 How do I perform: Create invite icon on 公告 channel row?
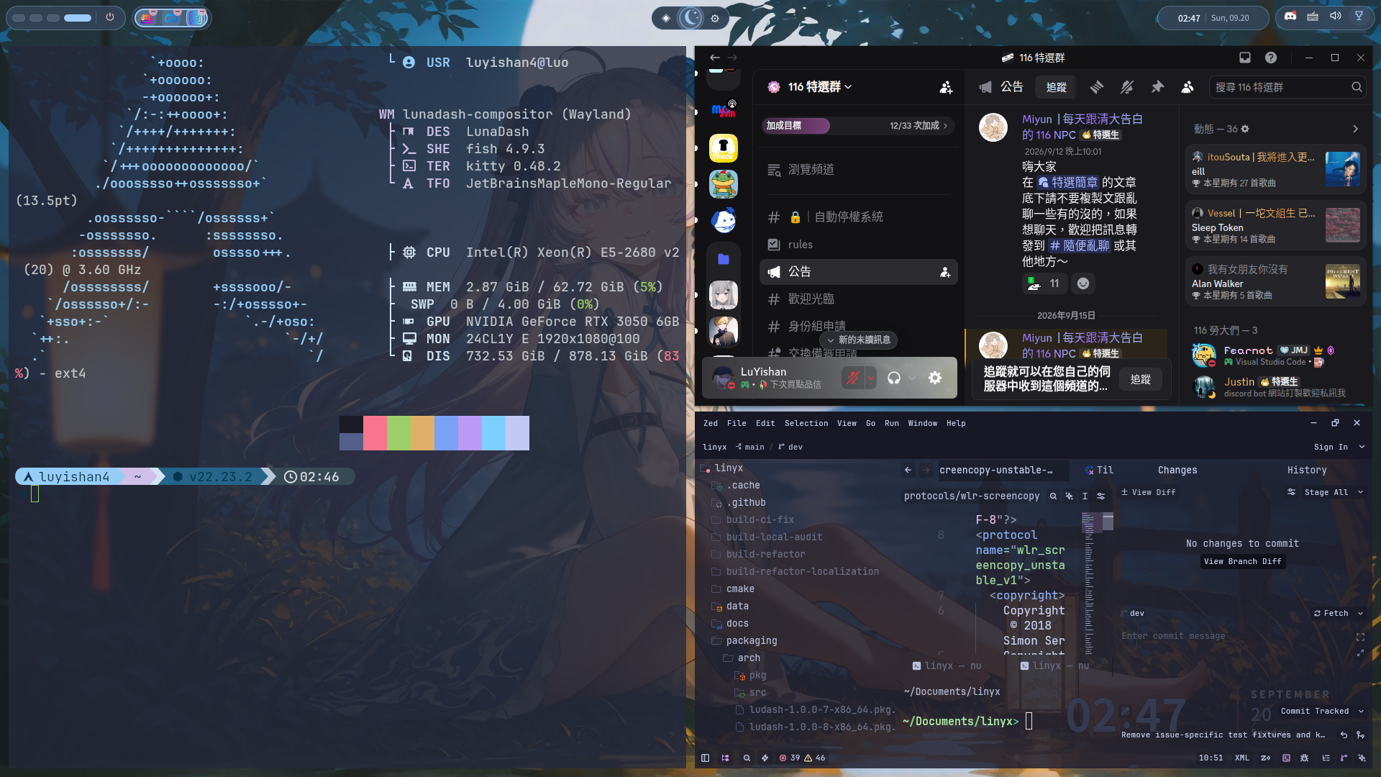click(945, 272)
